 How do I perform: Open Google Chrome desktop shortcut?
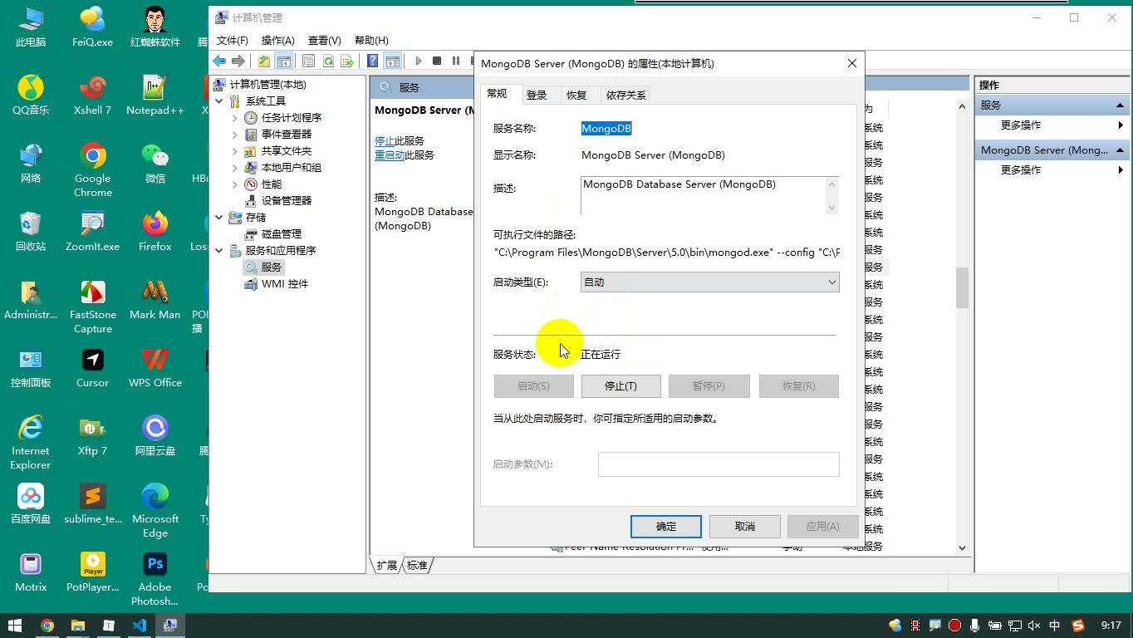pos(92,170)
